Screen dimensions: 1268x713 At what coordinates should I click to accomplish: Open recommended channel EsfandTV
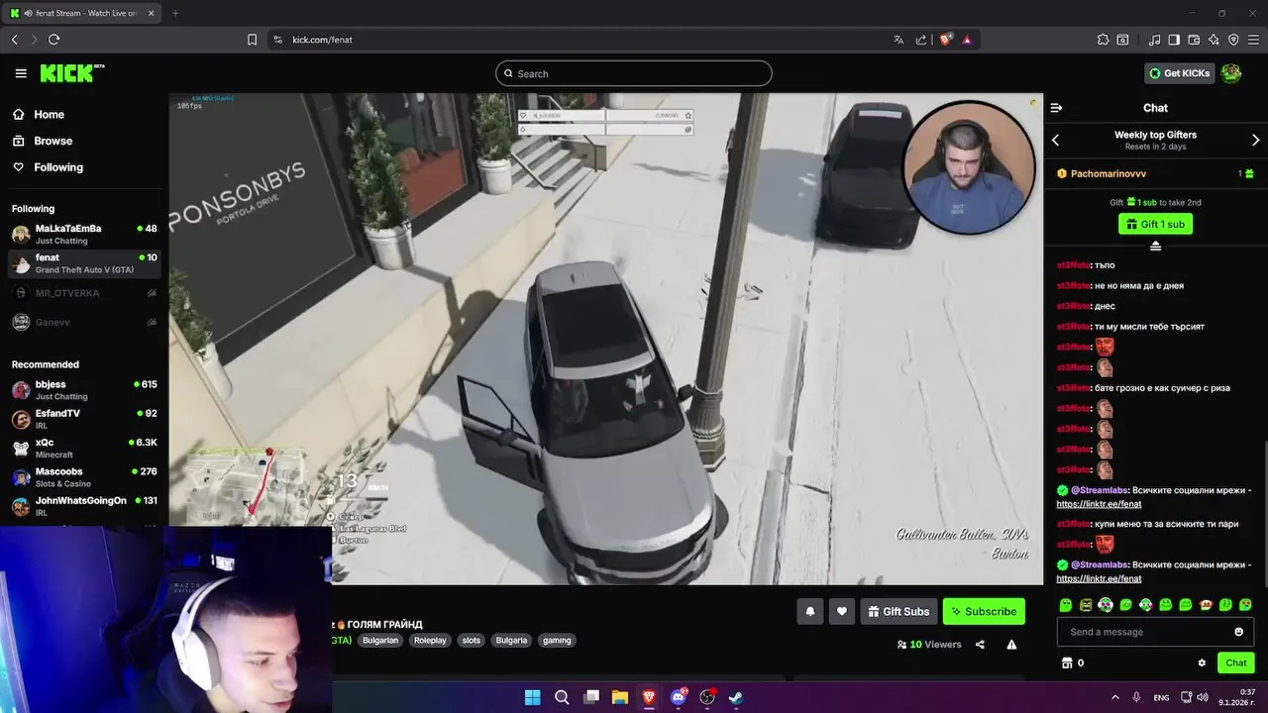tap(84, 419)
